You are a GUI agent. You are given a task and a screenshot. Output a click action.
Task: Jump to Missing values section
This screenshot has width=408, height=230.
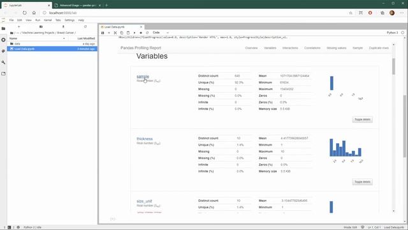click(x=337, y=48)
